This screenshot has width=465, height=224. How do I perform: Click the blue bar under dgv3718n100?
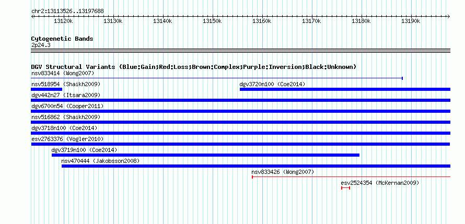tap(241, 133)
